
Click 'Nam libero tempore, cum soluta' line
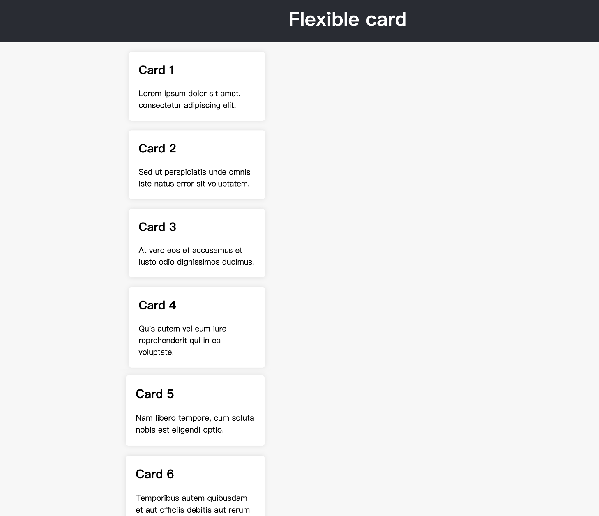click(x=195, y=418)
